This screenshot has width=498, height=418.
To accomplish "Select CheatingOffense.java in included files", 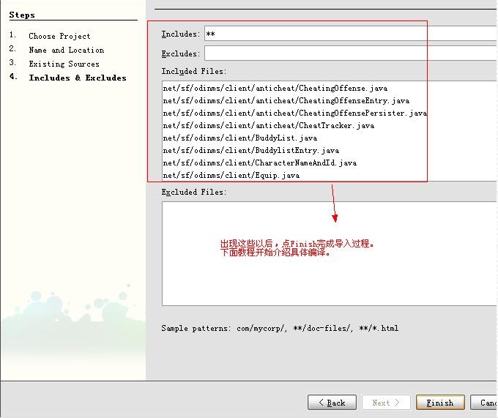I will 275,89.
